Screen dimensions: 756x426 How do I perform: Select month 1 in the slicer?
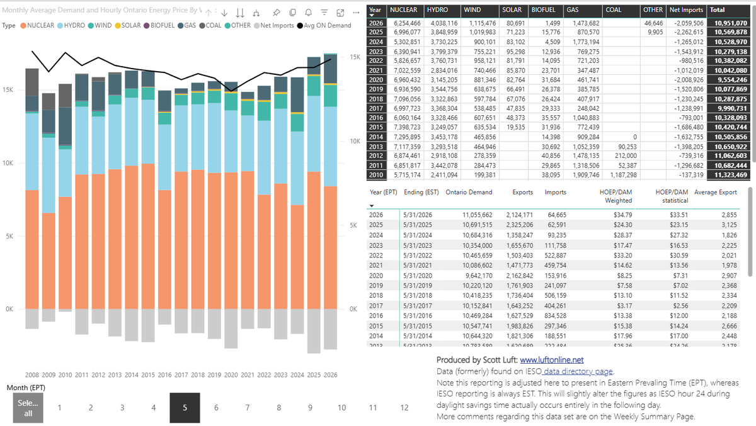click(x=59, y=408)
